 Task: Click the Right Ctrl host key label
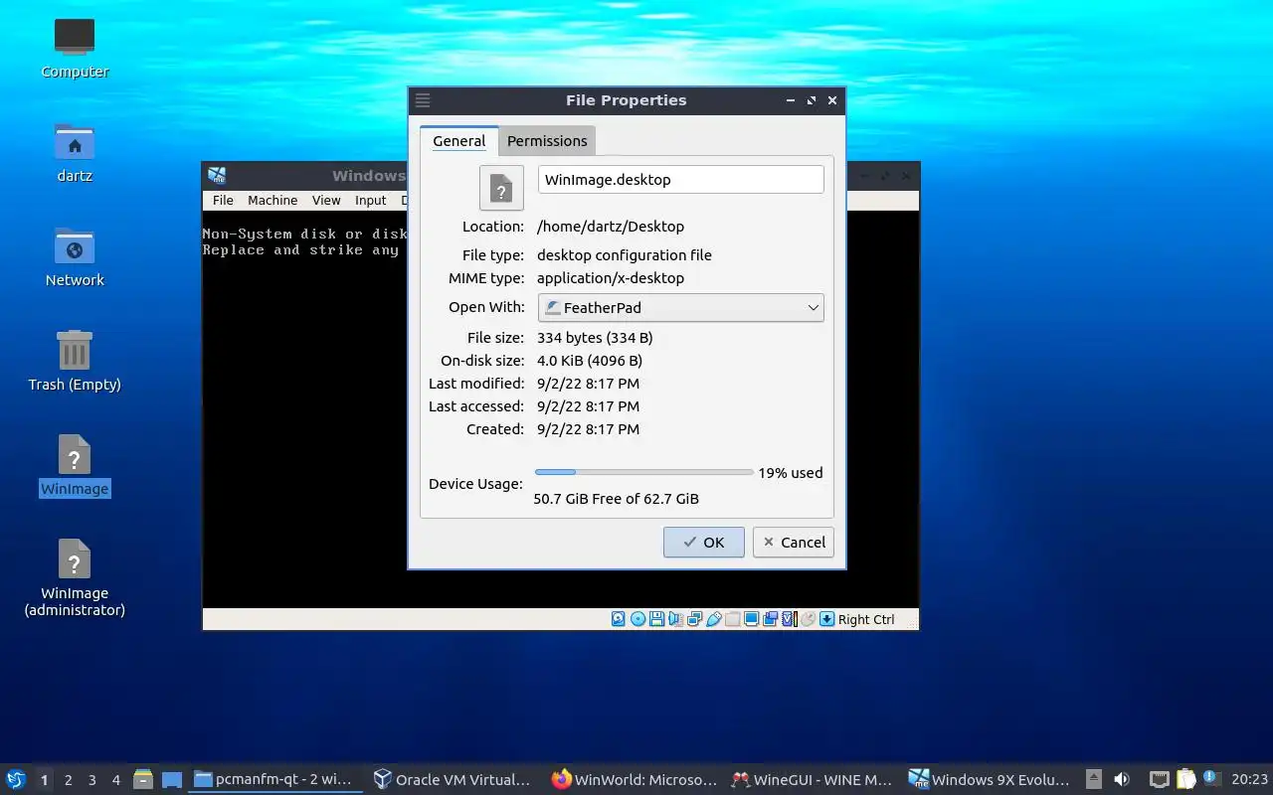coord(866,619)
